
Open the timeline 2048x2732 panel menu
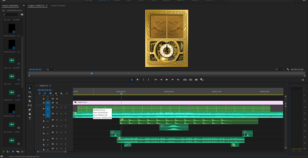[x=50, y=86]
